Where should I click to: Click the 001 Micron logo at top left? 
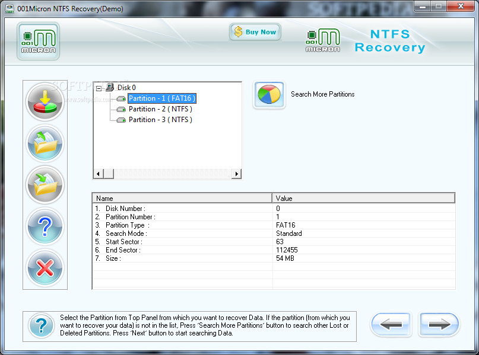[x=38, y=41]
